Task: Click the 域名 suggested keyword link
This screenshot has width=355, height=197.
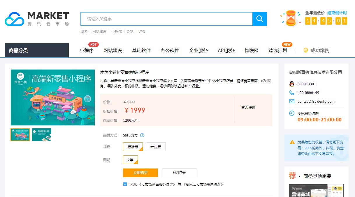Action: click(x=84, y=31)
